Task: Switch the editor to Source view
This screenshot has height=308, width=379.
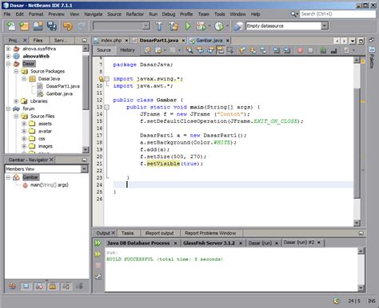Action: coord(104,50)
